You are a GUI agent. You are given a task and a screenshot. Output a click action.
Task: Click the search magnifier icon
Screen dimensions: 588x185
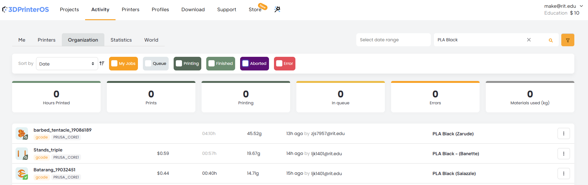point(550,40)
